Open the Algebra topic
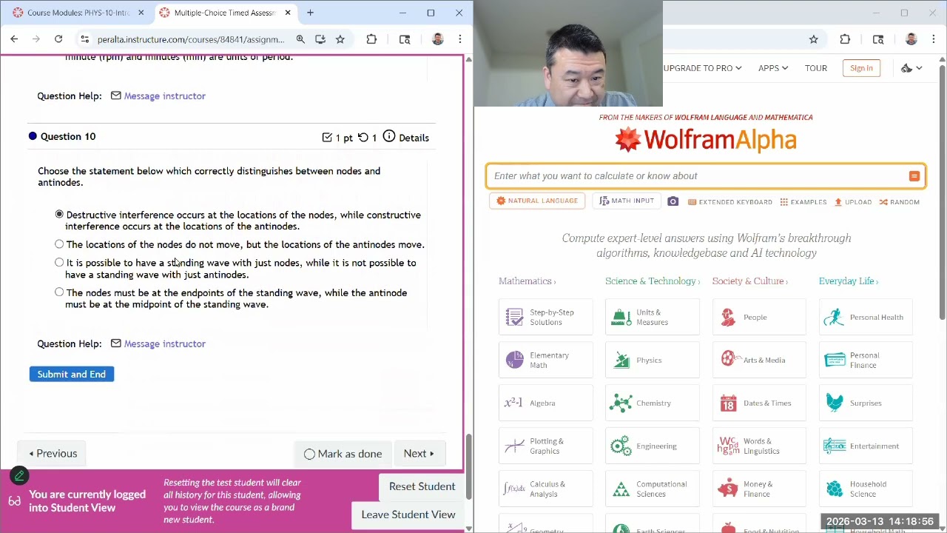Image resolution: width=947 pixels, height=533 pixels. tap(545, 403)
